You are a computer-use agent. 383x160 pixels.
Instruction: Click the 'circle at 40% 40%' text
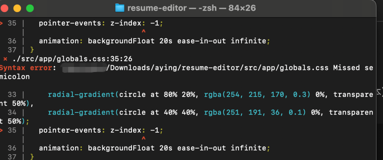(x=157, y=112)
